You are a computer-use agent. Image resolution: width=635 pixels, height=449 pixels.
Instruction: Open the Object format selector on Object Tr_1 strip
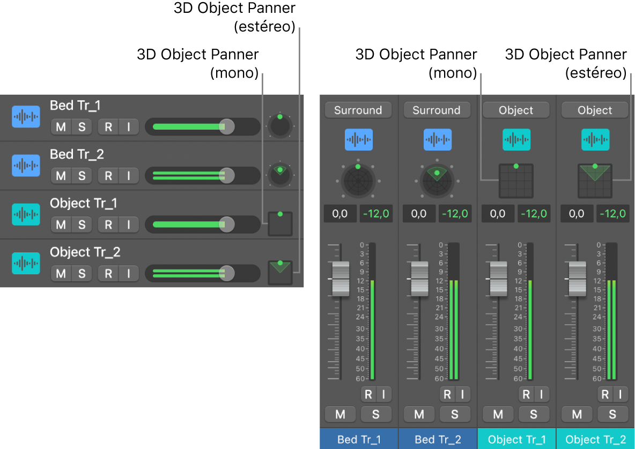516,110
